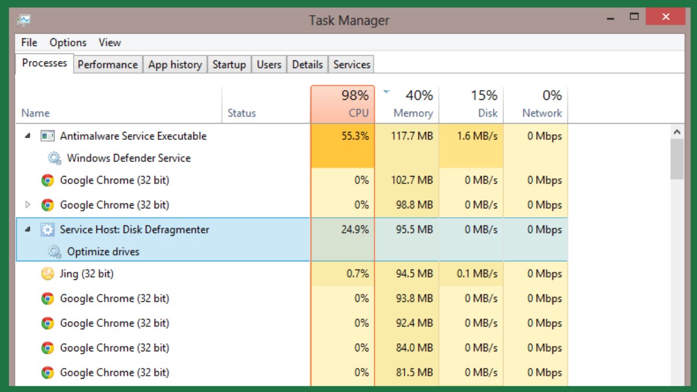Image resolution: width=697 pixels, height=392 pixels.
Task: Open the Options menu
Action: (x=68, y=42)
